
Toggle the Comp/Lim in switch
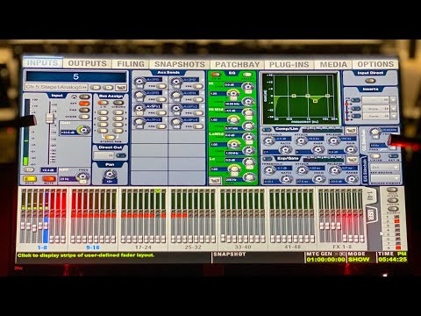point(267,130)
